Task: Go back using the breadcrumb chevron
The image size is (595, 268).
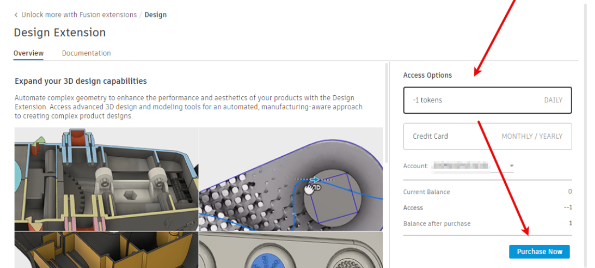Action: tap(16, 15)
